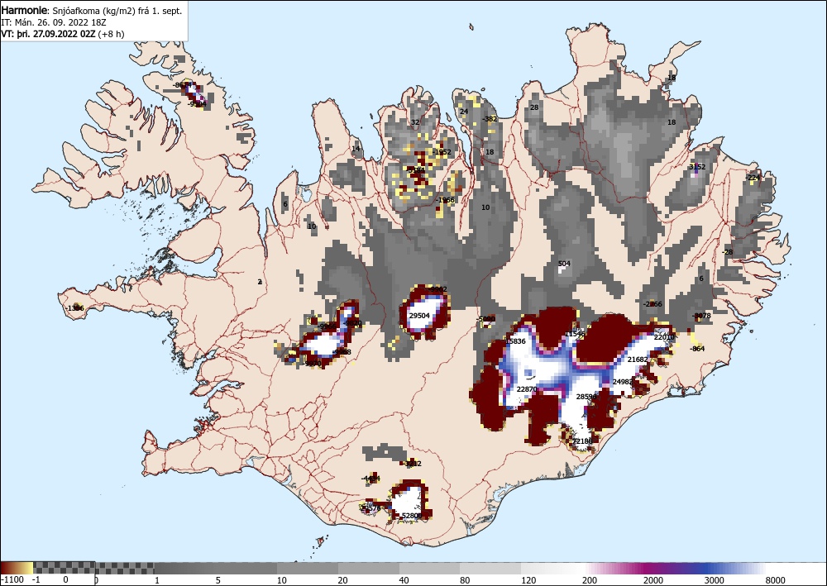
Task: Click the -864 label in the southeast
Action: 697,348
